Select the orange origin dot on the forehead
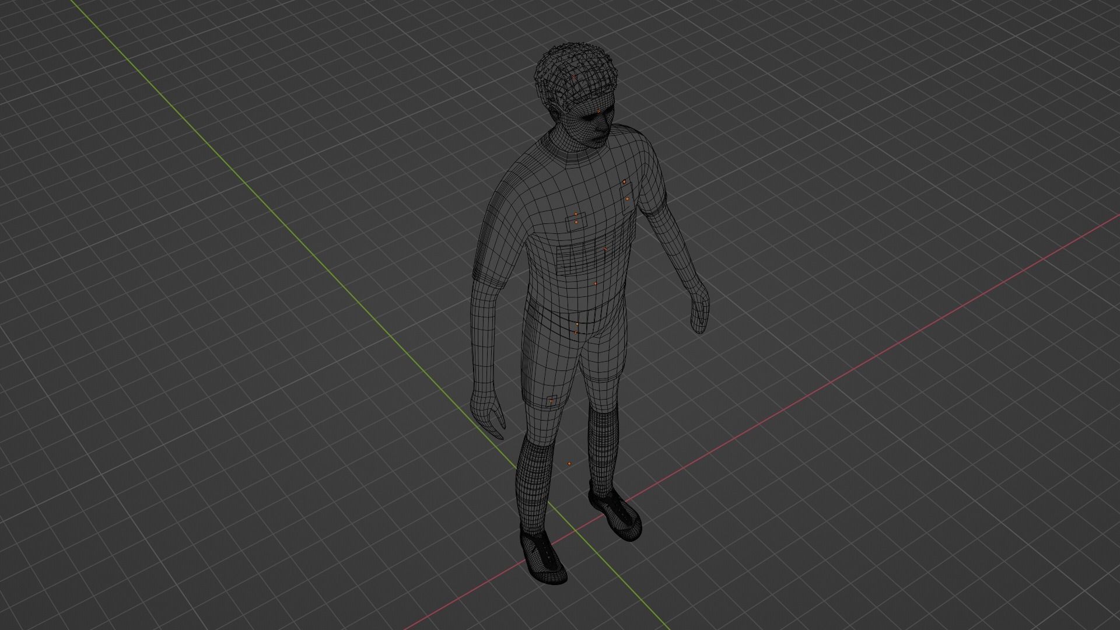Screen dimensions: 1120x630 599,110
